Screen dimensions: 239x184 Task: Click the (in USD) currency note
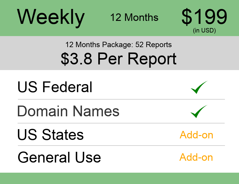(204, 30)
